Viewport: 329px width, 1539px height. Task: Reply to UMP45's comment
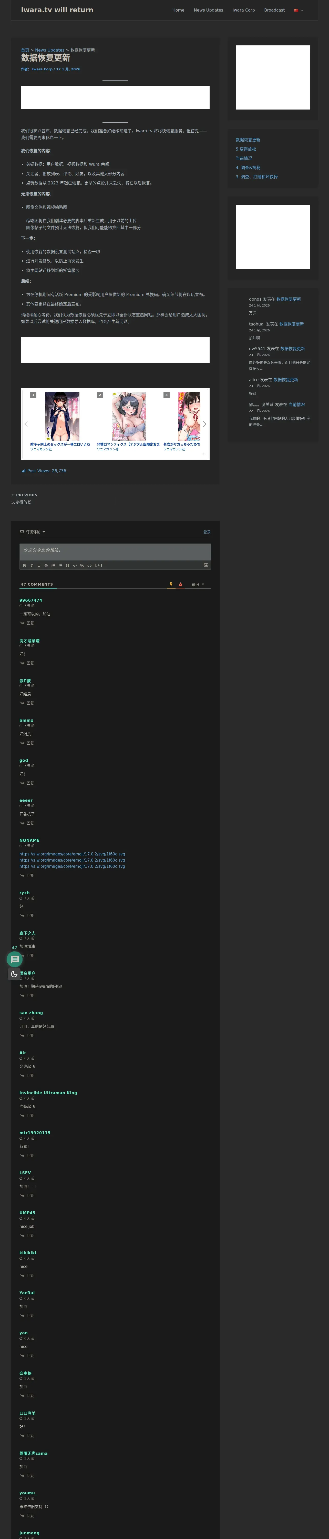point(27,1236)
